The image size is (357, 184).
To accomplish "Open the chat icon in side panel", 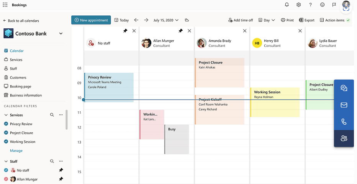I will [x=344, y=88].
